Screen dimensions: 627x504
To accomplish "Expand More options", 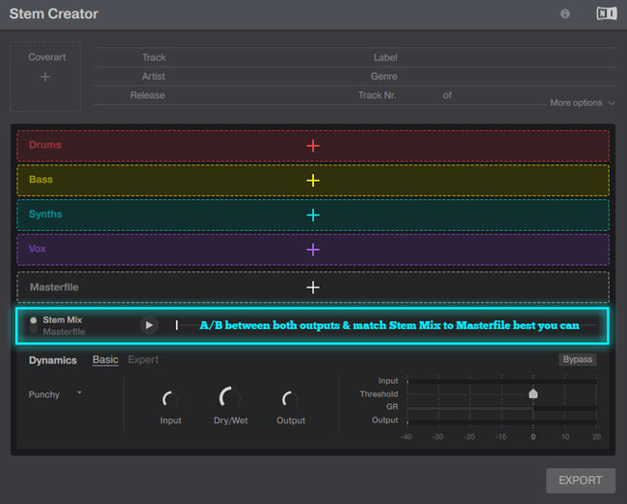I will [x=582, y=103].
